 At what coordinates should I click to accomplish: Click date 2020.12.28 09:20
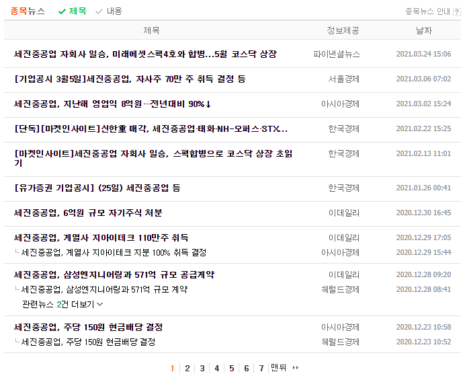[423, 274]
